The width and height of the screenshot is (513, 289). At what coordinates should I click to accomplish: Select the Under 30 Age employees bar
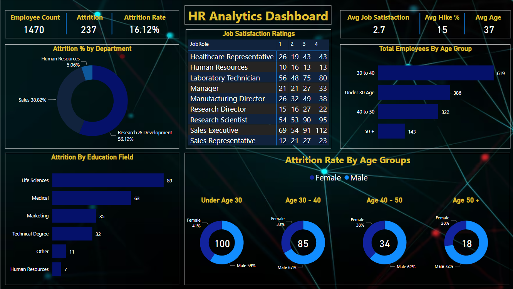click(414, 92)
